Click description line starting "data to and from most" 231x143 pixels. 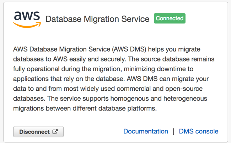tap(108, 89)
